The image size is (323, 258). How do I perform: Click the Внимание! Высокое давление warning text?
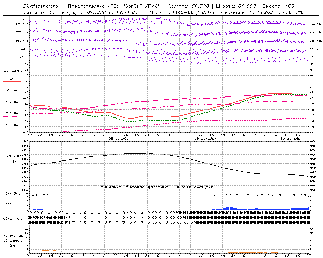coord(157,187)
